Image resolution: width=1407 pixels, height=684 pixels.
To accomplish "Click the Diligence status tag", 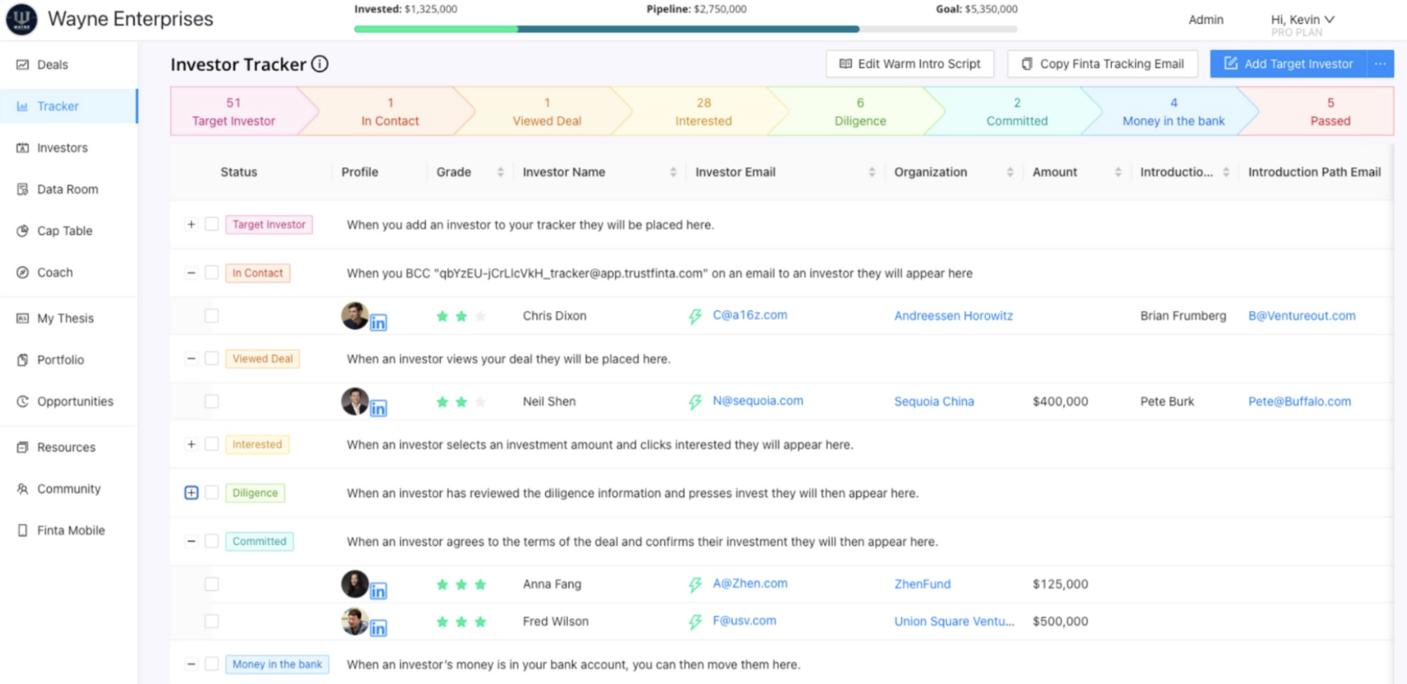I will (255, 493).
